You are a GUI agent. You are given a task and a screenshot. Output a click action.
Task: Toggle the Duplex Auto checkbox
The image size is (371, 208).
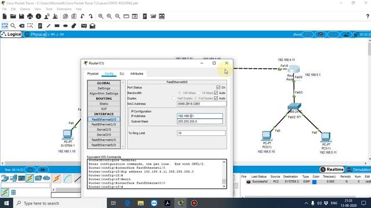click(x=216, y=98)
